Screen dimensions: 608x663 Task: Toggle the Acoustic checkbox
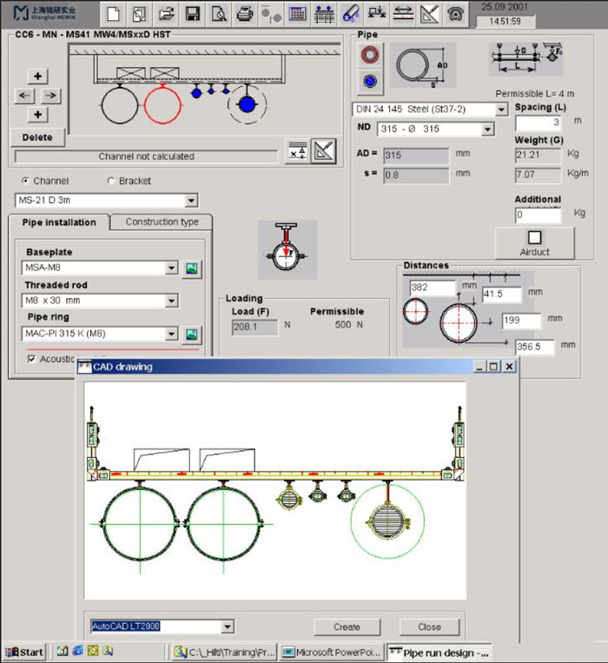pos(32,359)
